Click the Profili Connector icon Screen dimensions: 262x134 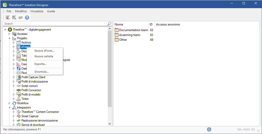pos(19,90)
